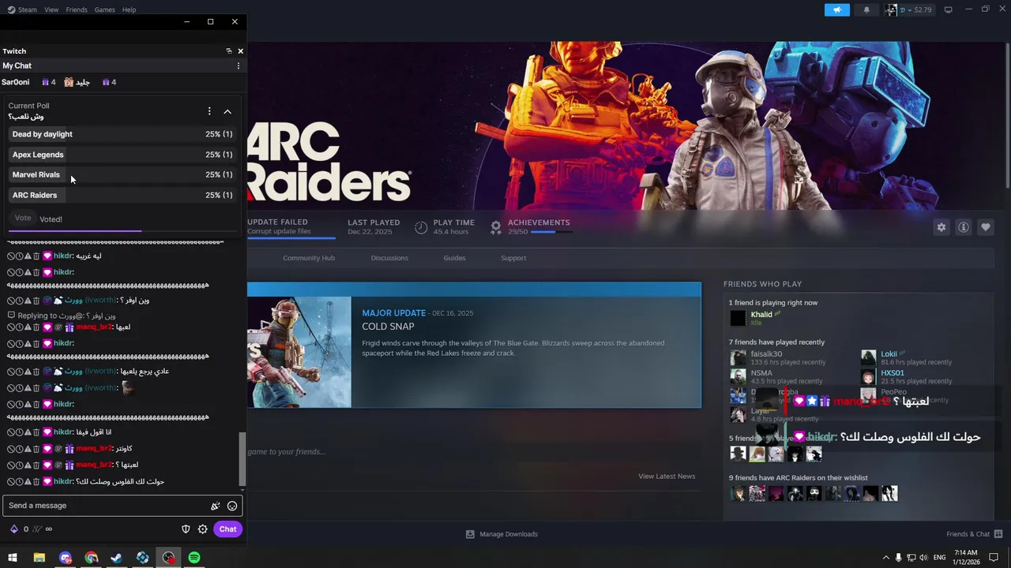
Task: Open the Help menu
Action: pos(129,9)
